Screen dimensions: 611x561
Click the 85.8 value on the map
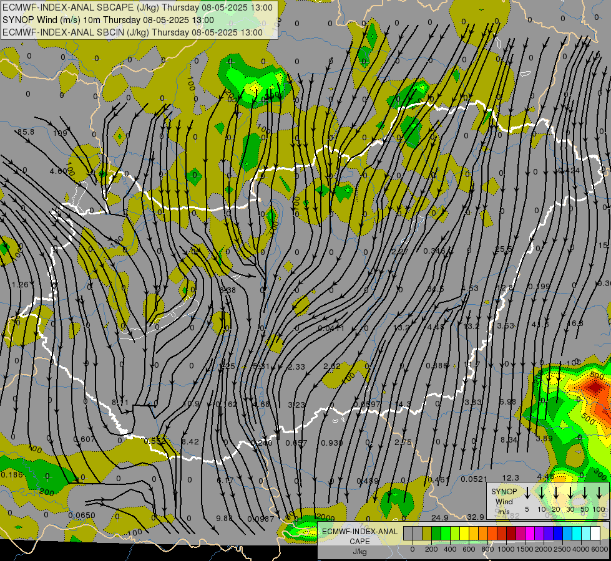pyautogui.click(x=26, y=132)
